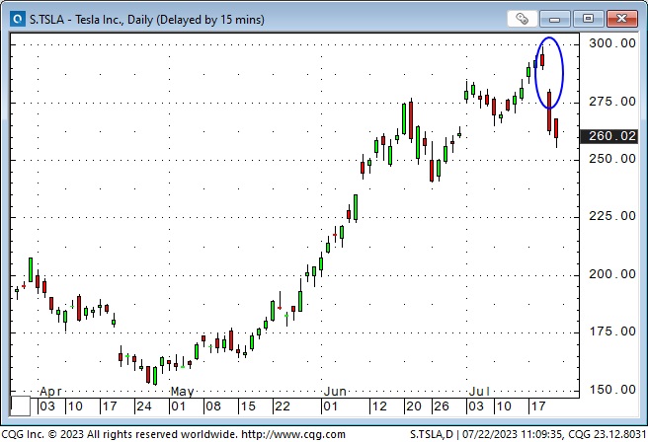Click the 300.00 price axis label
648x442 pixels.
tap(612, 43)
